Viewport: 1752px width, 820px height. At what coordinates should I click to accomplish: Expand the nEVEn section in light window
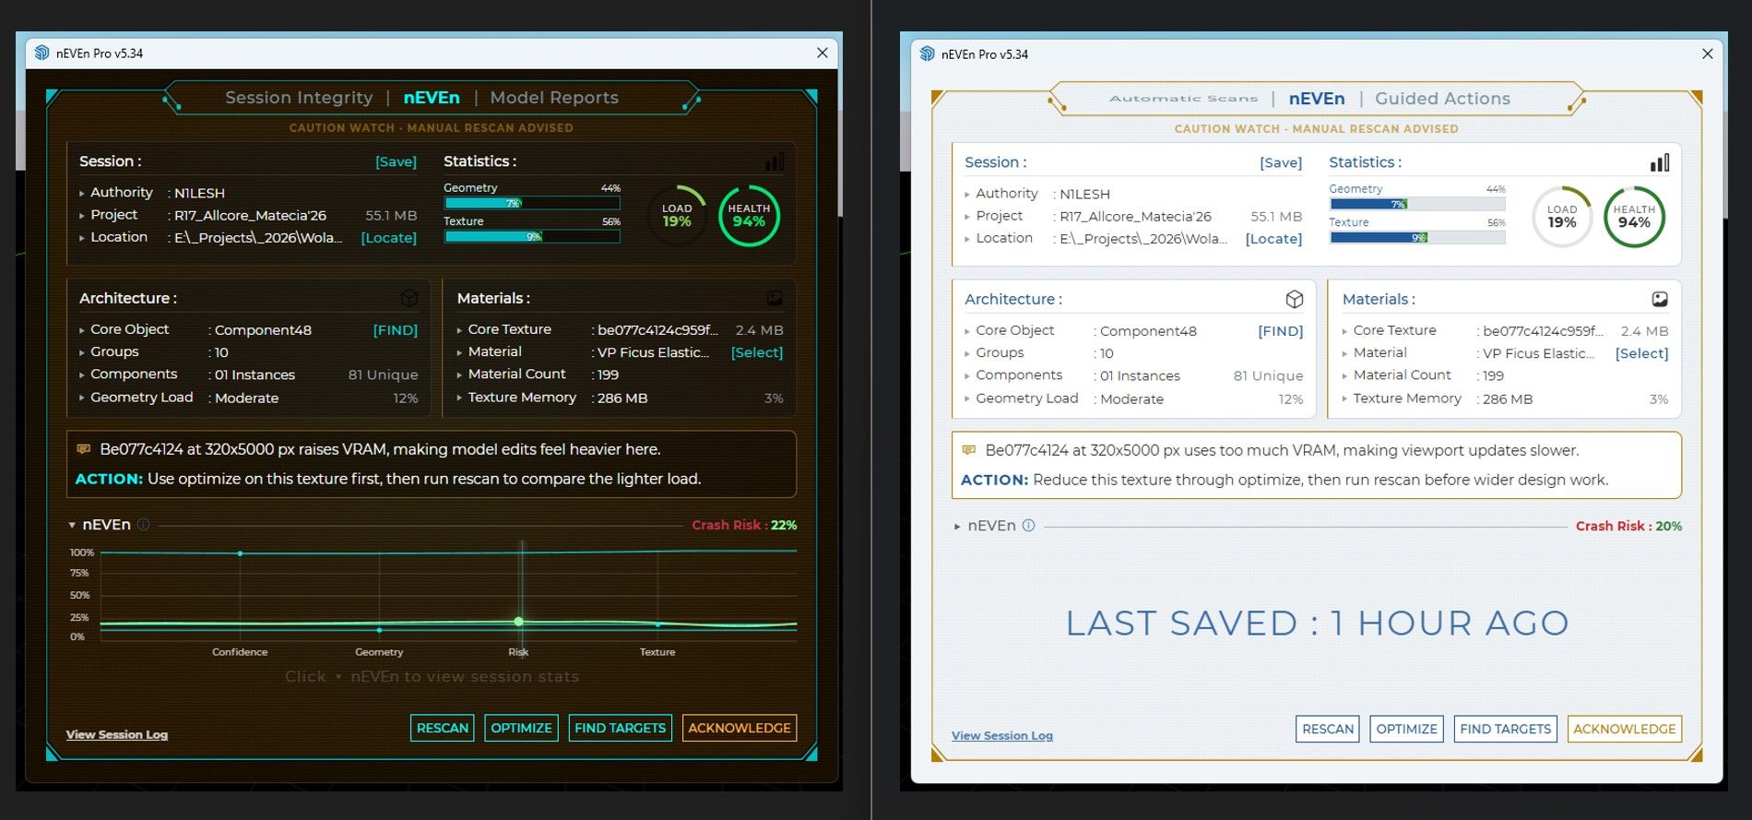coord(957,526)
